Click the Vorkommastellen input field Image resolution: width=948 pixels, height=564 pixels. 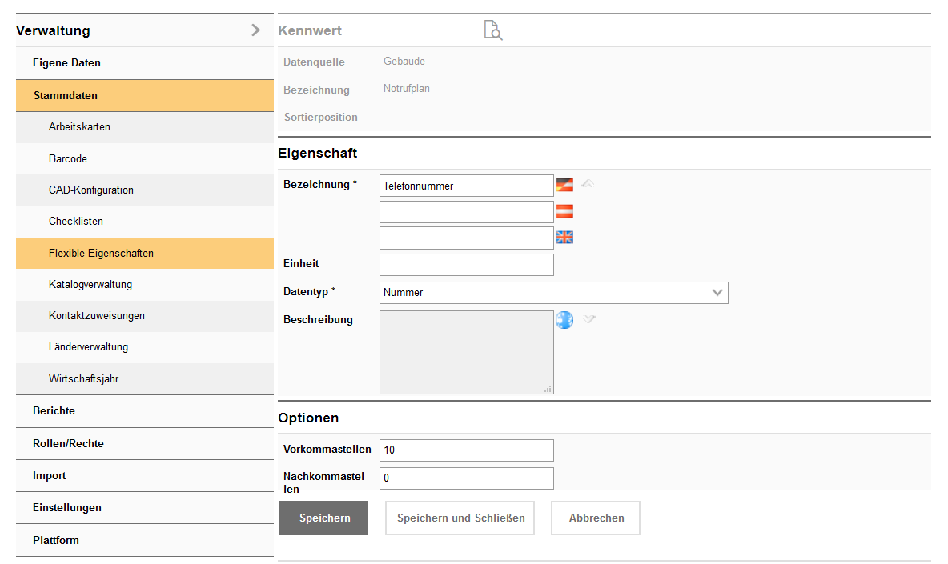(x=466, y=450)
